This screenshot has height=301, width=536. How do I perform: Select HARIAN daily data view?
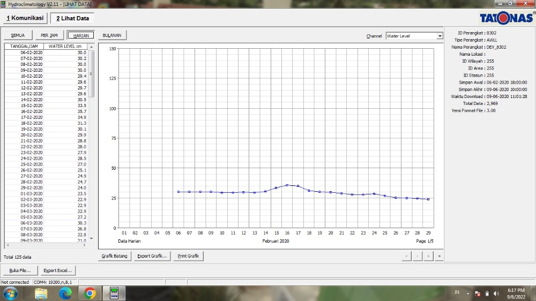click(x=81, y=35)
